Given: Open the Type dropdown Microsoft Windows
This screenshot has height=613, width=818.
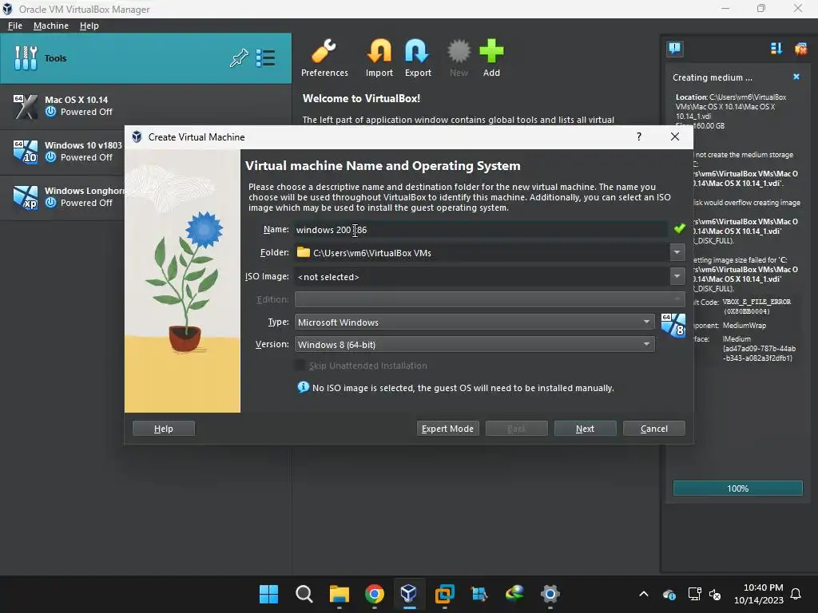Looking at the screenshot, I should coord(475,322).
